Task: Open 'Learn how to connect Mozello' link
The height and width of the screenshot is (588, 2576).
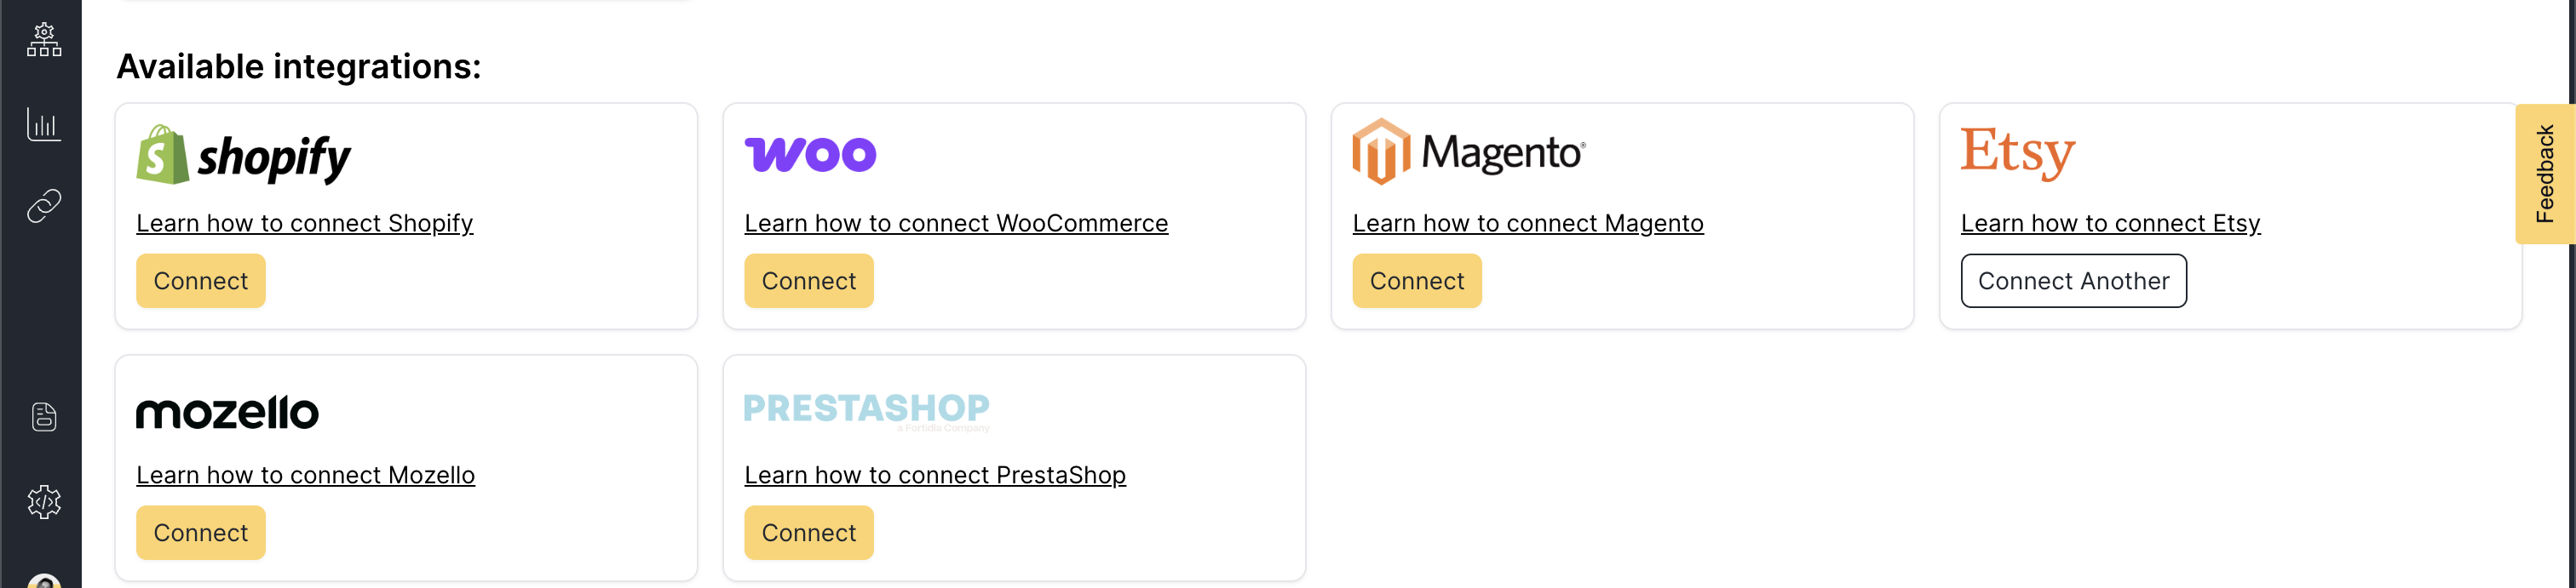Action: pyautogui.click(x=306, y=475)
